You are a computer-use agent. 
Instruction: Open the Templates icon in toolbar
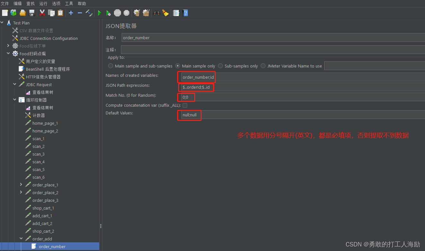(13, 13)
